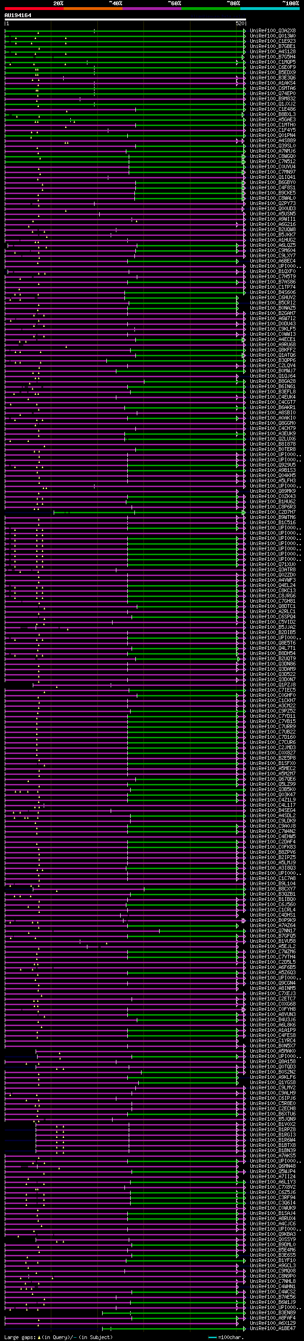Click the orange ~40% identity legend bar

pyautogui.click(x=93, y=9)
